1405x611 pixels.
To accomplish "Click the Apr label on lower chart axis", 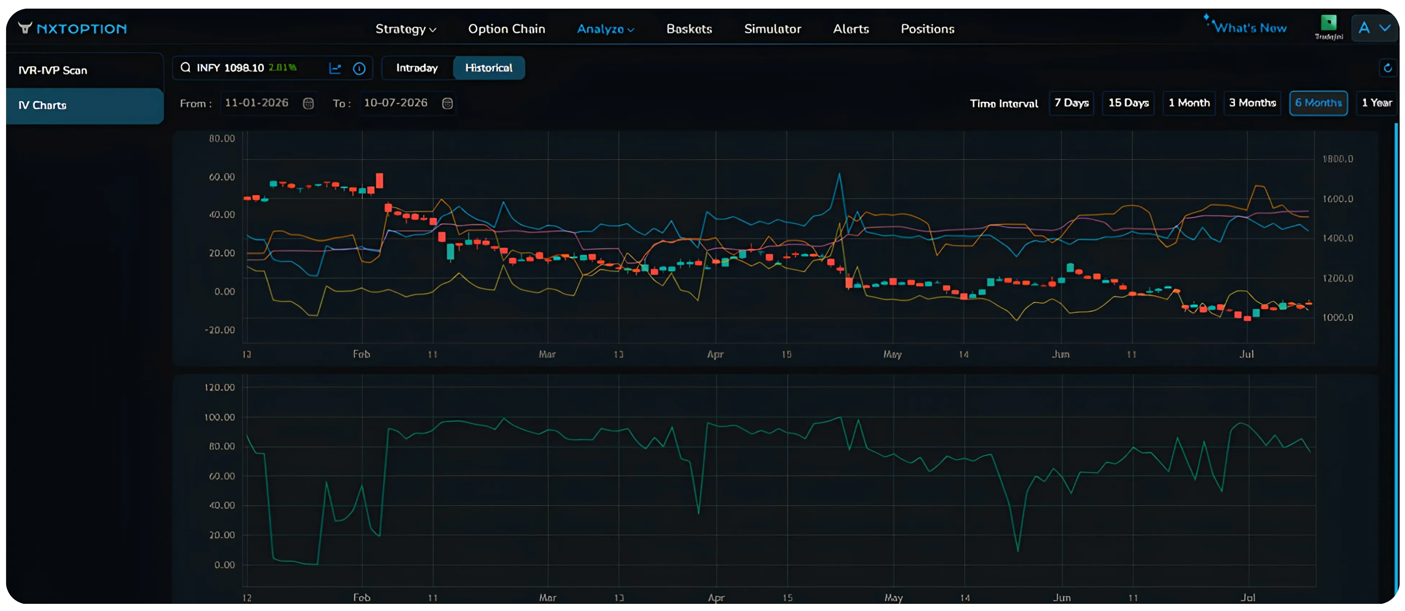I will pyautogui.click(x=715, y=598).
